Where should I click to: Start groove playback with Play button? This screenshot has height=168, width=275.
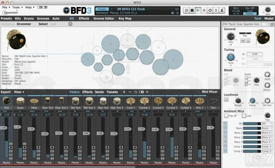(x=198, y=10)
